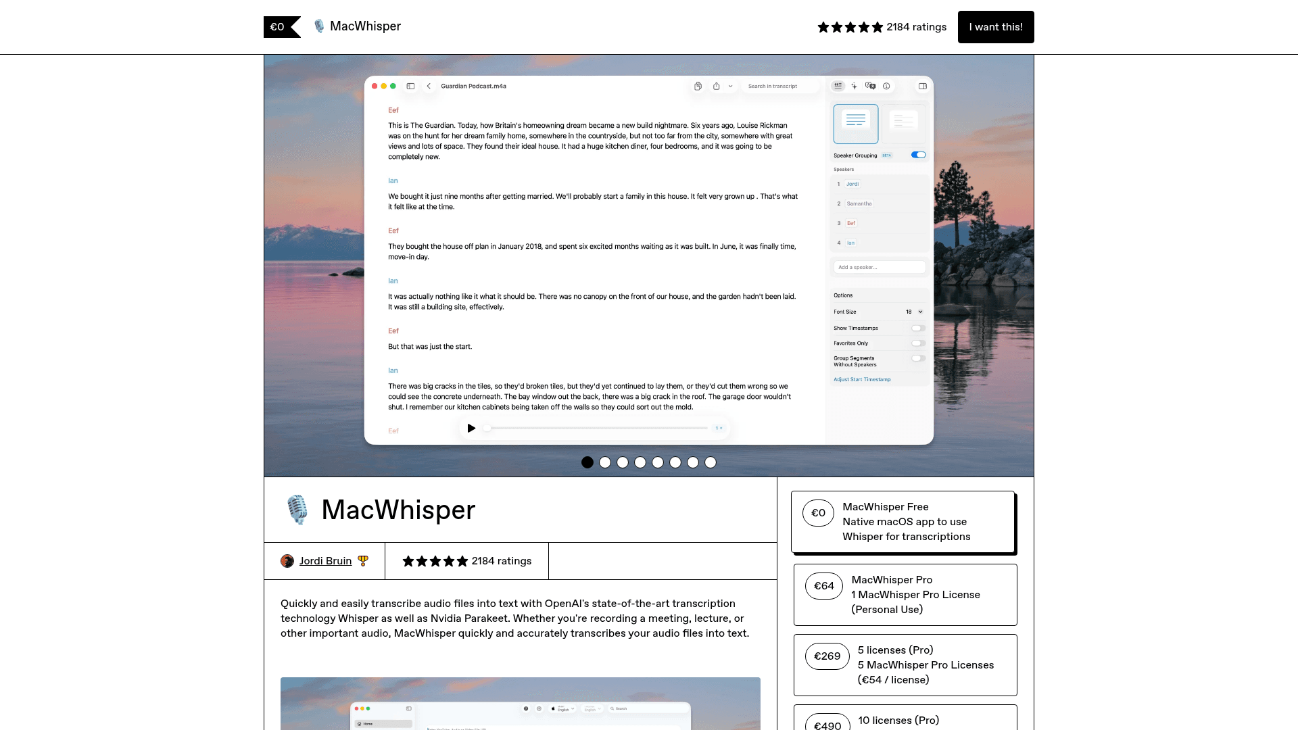The image size is (1298, 730).
Task: Click the play button in audio player
Action: (471, 428)
